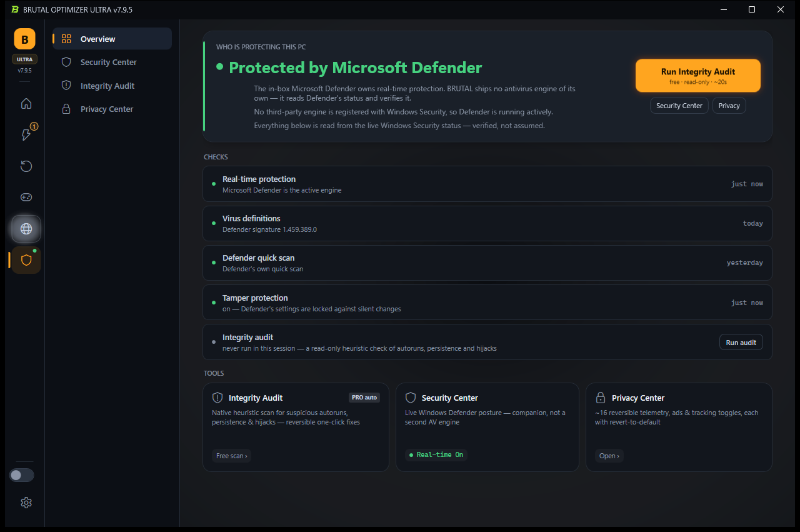Click the Security Center tool card shield icon
The width and height of the screenshot is (800, 532).
(411, 398)
